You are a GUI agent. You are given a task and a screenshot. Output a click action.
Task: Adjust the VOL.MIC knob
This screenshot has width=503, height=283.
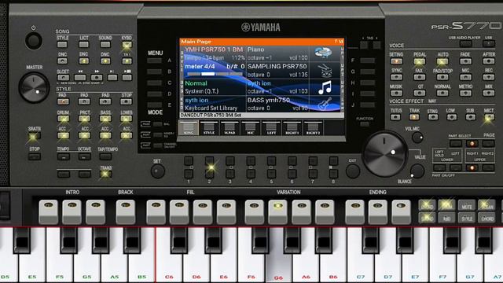tap(417, 138)
